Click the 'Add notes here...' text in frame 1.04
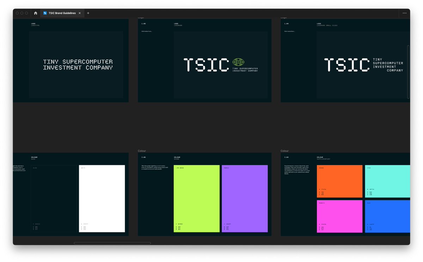Screen dimensions: 423x262 [x=289, y=31]
